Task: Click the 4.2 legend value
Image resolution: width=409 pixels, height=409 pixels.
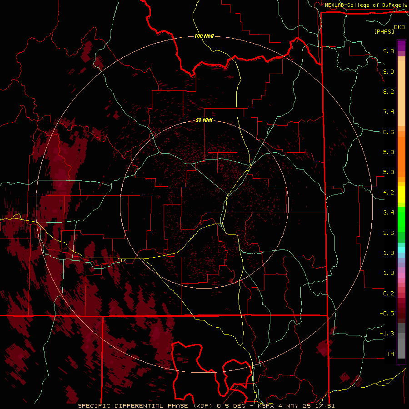Action: (389, 193)
